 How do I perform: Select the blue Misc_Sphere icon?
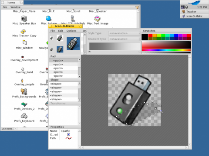coord(48,19)
